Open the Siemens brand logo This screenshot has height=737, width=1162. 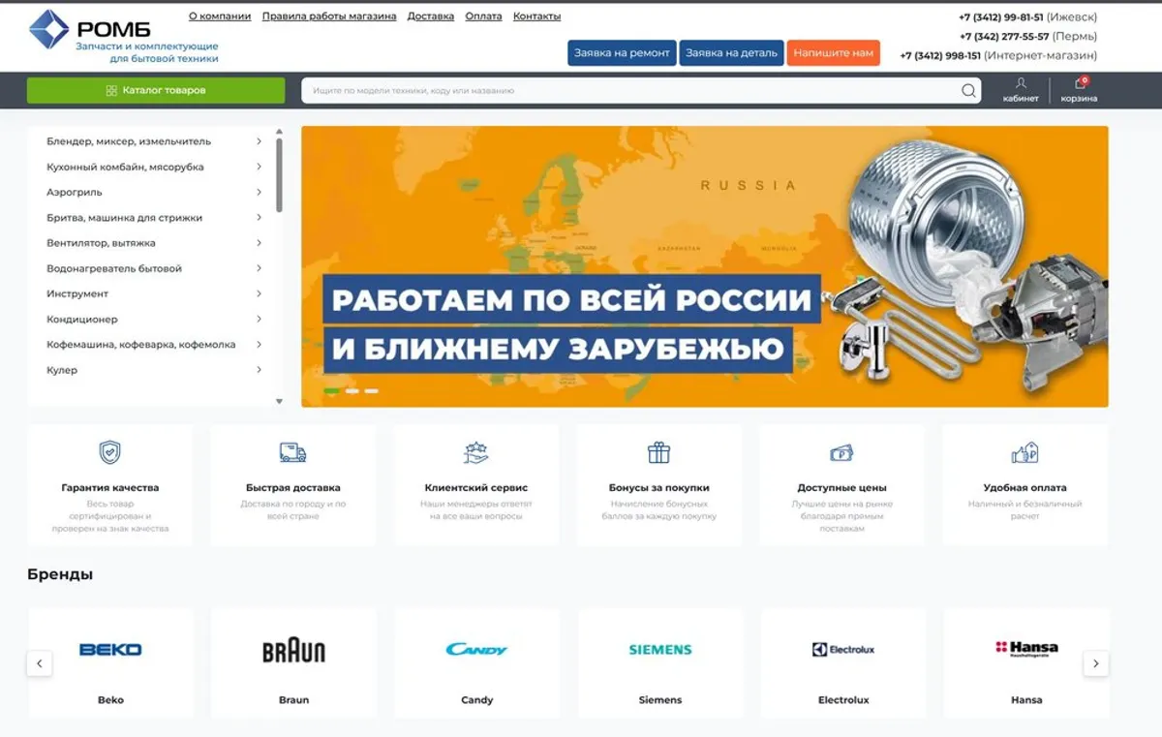(660, 650)
